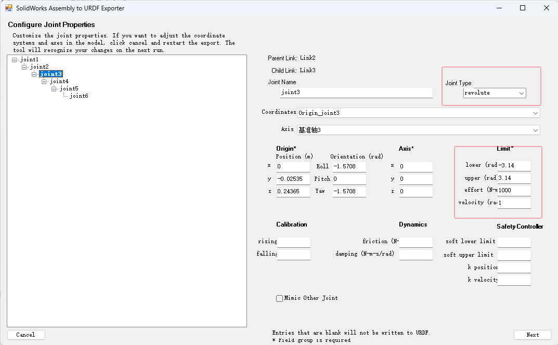Viewport: 558px width, 345px height.
Task: Click the friction Dynamics input field
Action: (x=414, y=242)
